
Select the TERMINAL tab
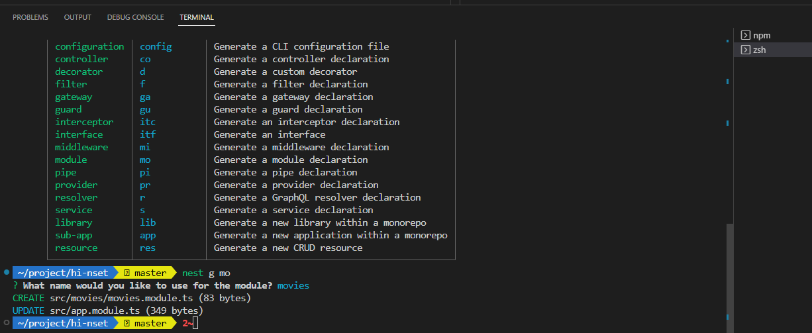coord(197,17)
